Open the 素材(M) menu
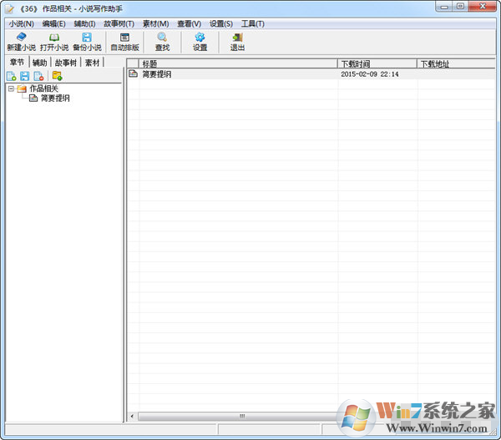 [x=155, y=23]
